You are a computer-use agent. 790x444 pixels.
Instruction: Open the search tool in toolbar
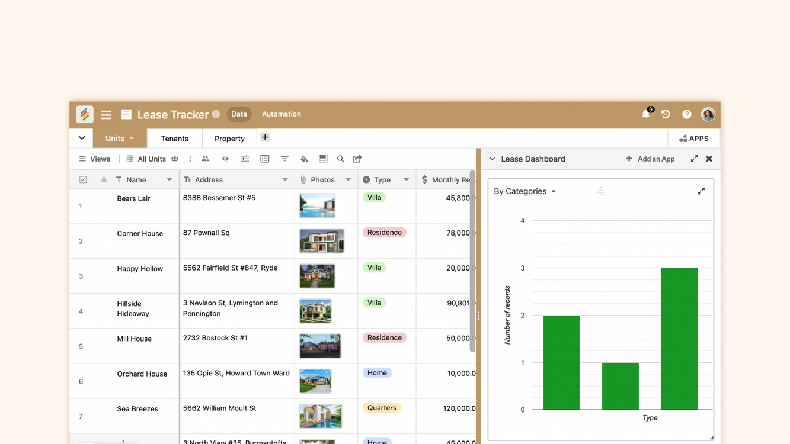pyautogui.click(x=340, y=159)
